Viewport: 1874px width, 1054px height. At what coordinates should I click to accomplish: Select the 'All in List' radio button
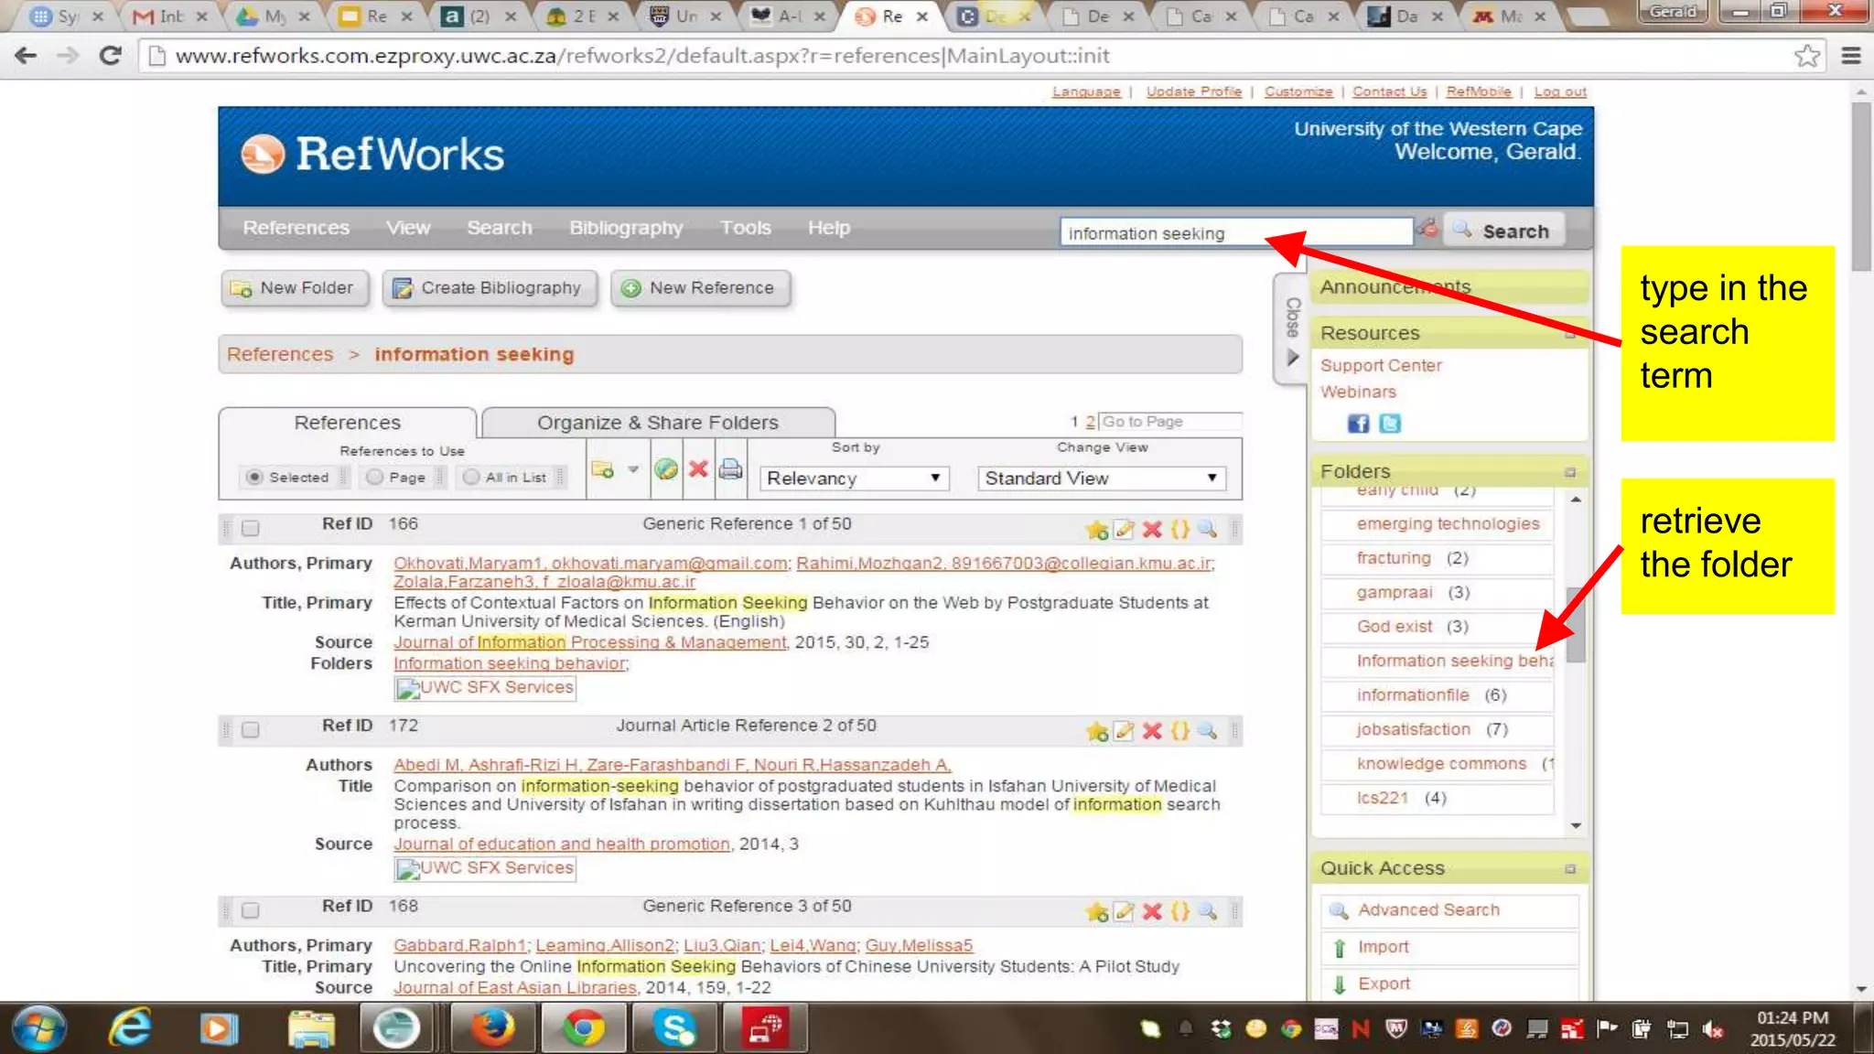coord(471,477)
